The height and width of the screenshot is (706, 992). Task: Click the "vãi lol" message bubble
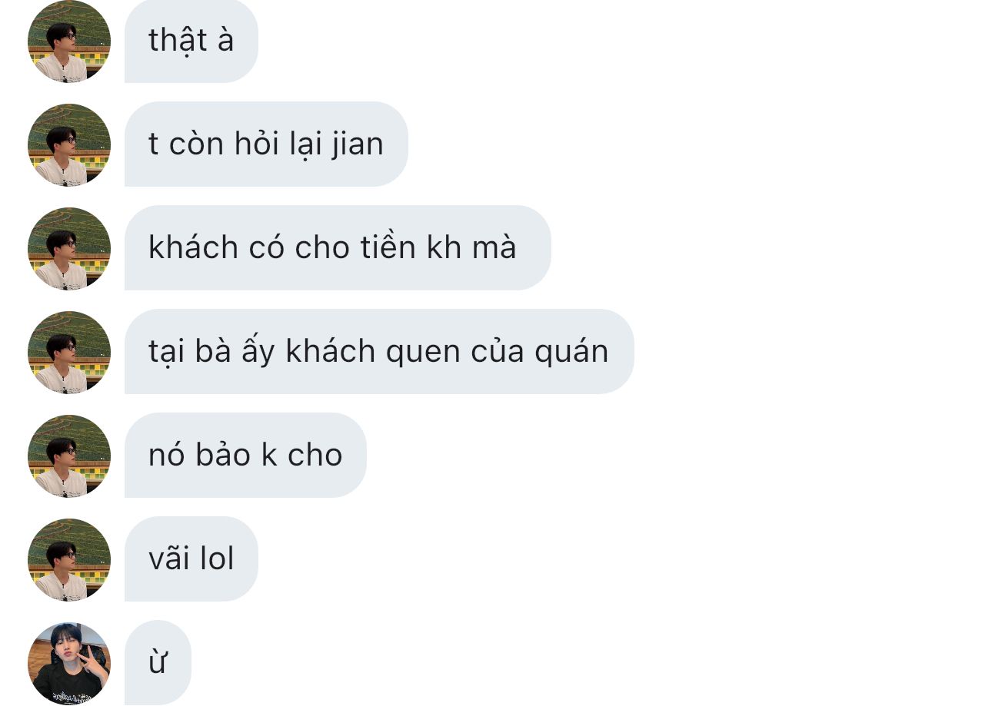[191, 559]
